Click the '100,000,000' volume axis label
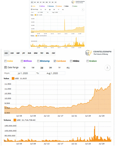 point(11,131)
